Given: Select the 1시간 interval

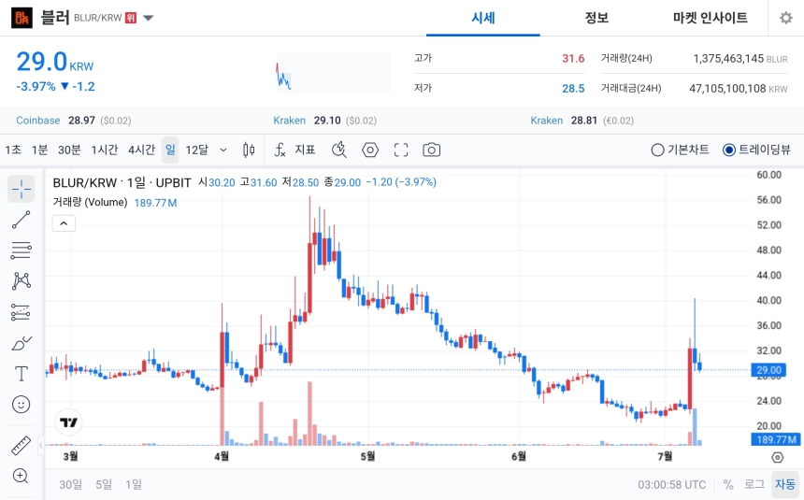Looking at the screenshot, I should tap(105, 150).
